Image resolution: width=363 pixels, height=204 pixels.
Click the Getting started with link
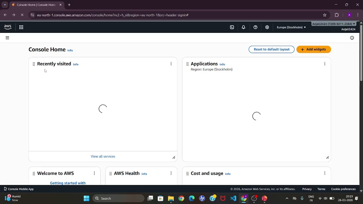[68, 183]
